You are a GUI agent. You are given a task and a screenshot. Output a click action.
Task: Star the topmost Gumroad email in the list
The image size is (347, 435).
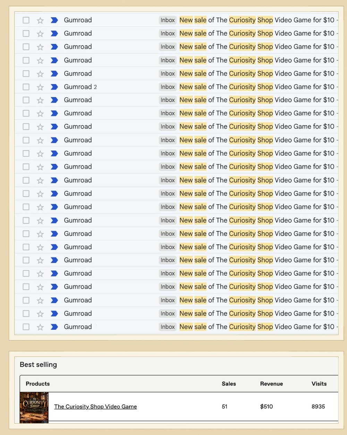[x=40, y=20]
